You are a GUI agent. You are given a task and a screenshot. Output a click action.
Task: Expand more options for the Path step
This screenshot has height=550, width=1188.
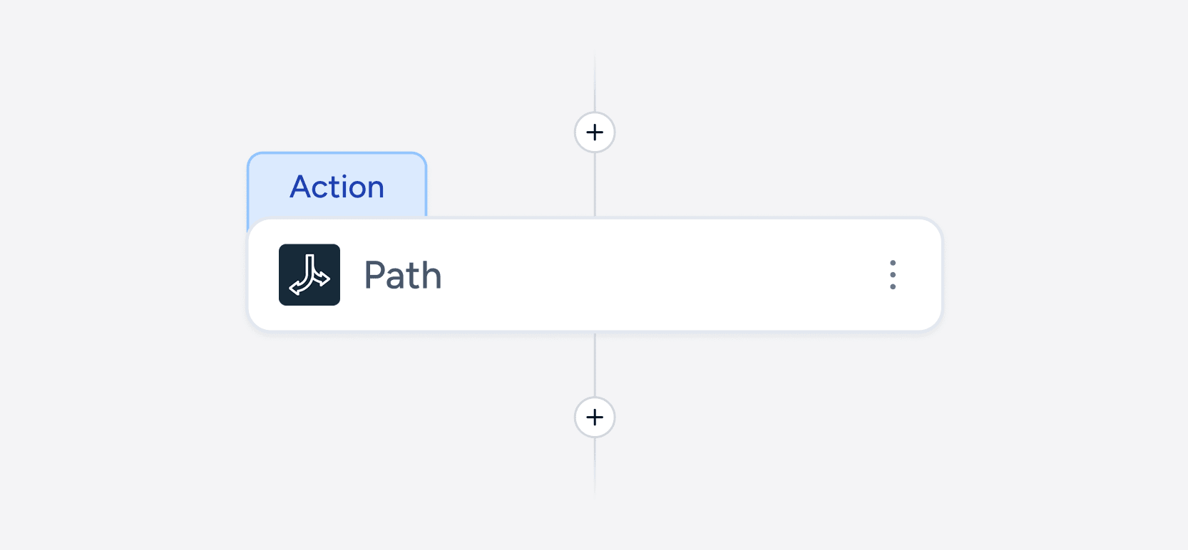click(x=892, y=275)
